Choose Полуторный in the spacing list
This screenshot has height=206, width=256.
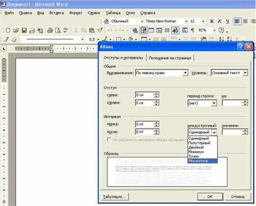pos(203,143)
